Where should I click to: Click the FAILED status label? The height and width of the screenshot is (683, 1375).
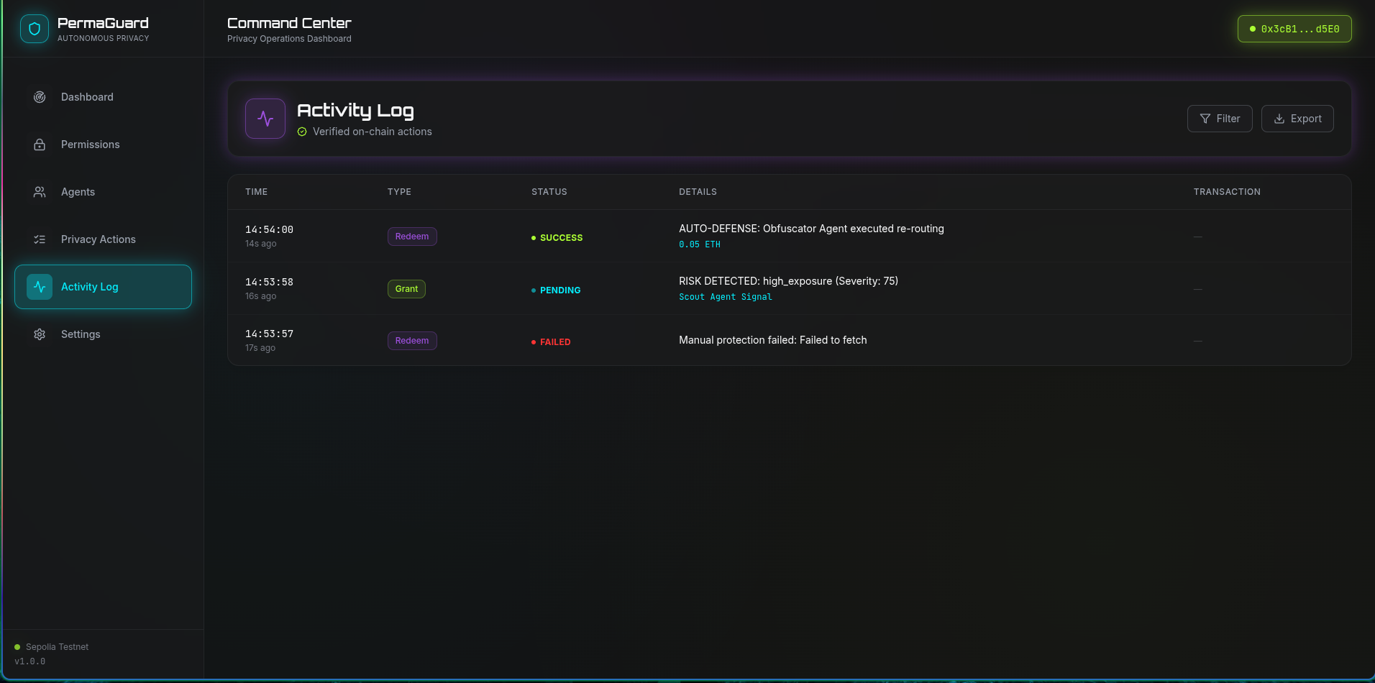(x=554, y=342)
